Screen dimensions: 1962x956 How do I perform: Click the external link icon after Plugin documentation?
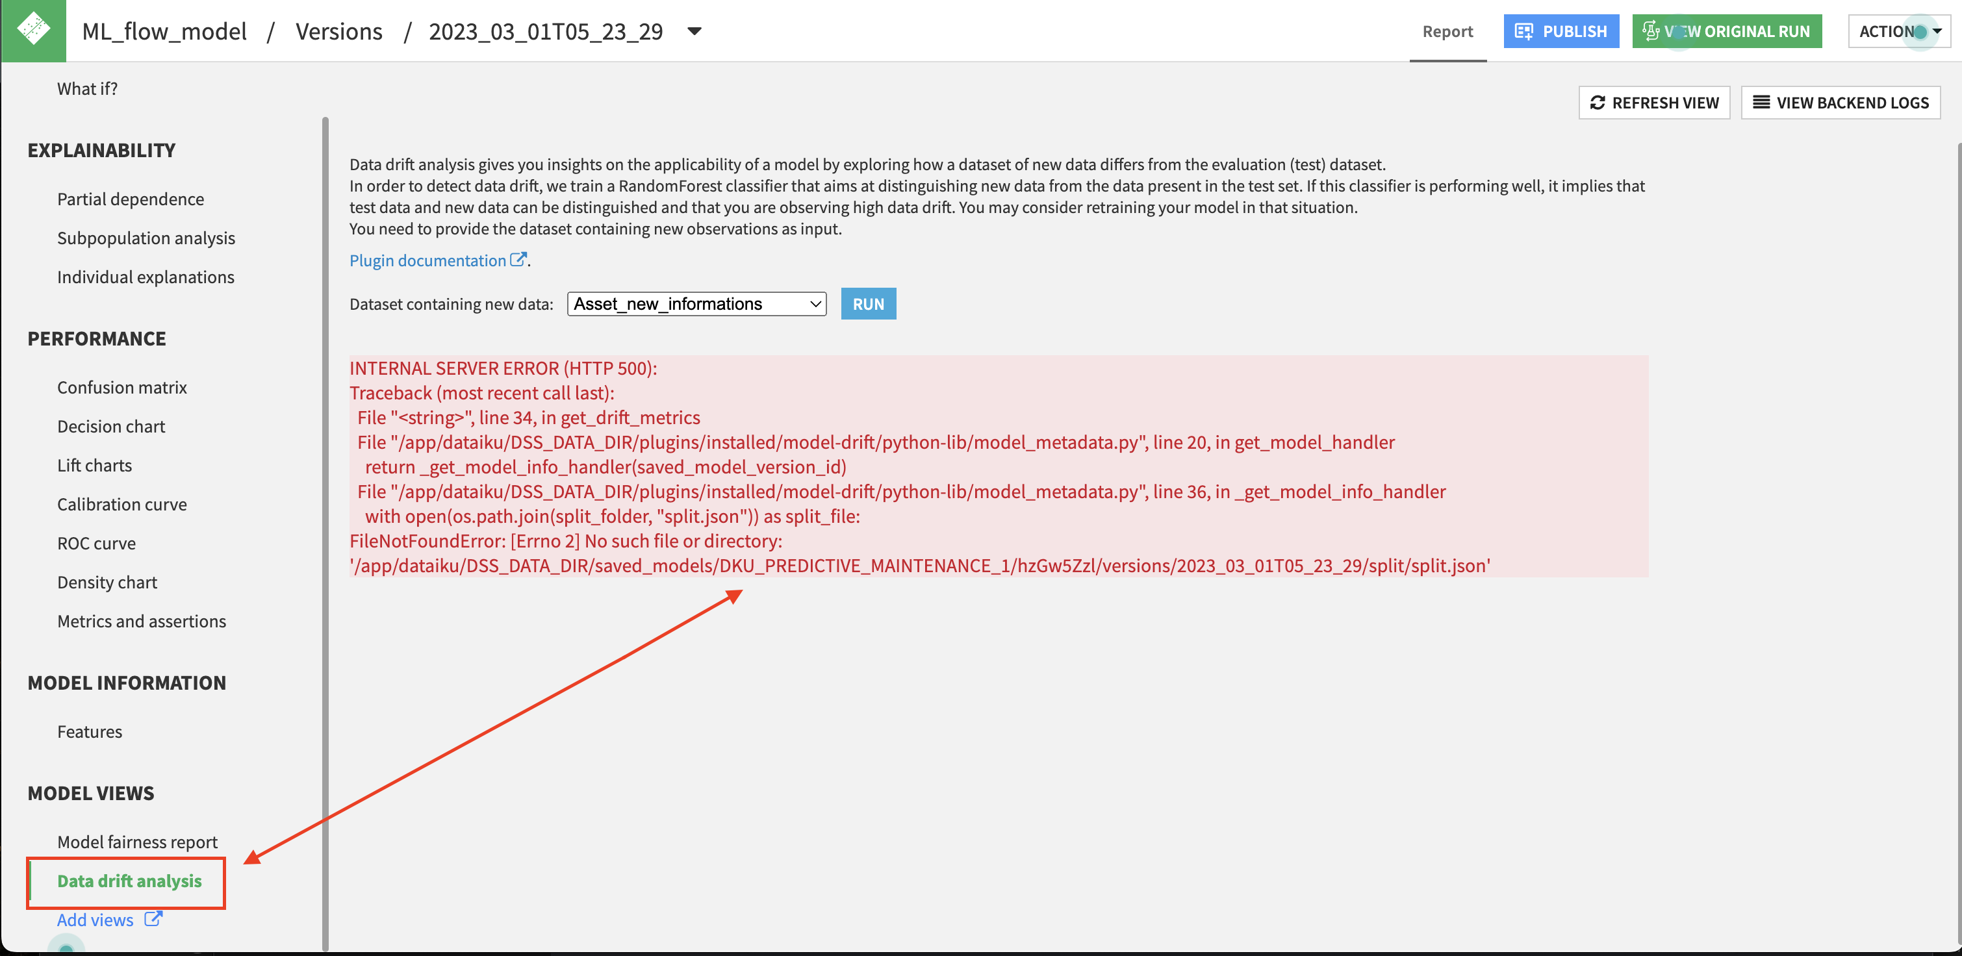(x=518, y=260)
